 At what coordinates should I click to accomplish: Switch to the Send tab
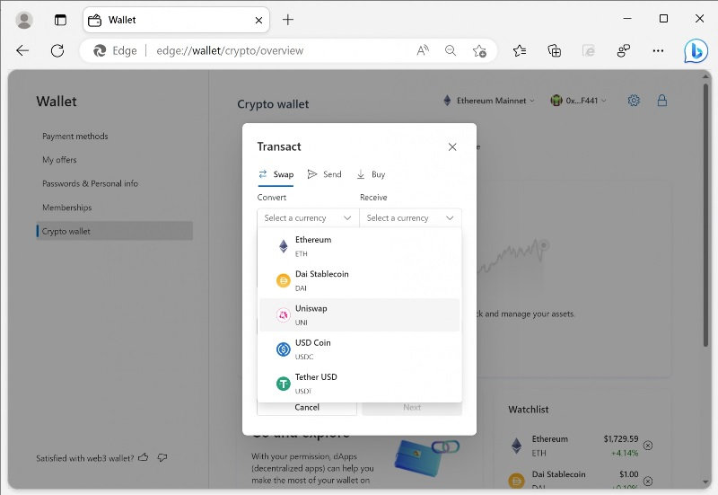point(324,174)
